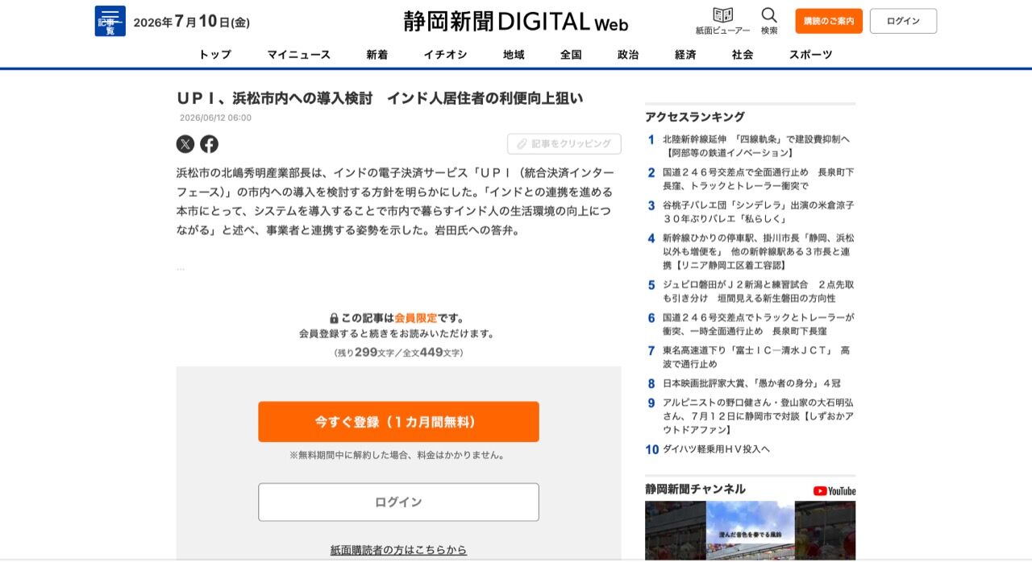Share article on X icon
Viewport: 1032px width, 562px height.
click(x=185, y=144)
